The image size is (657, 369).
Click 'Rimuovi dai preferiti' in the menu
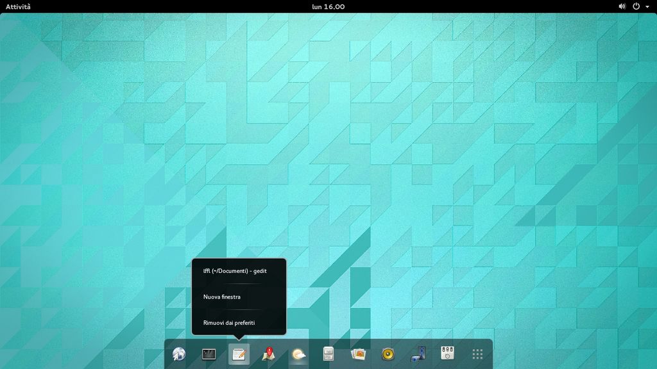[229, 323]
